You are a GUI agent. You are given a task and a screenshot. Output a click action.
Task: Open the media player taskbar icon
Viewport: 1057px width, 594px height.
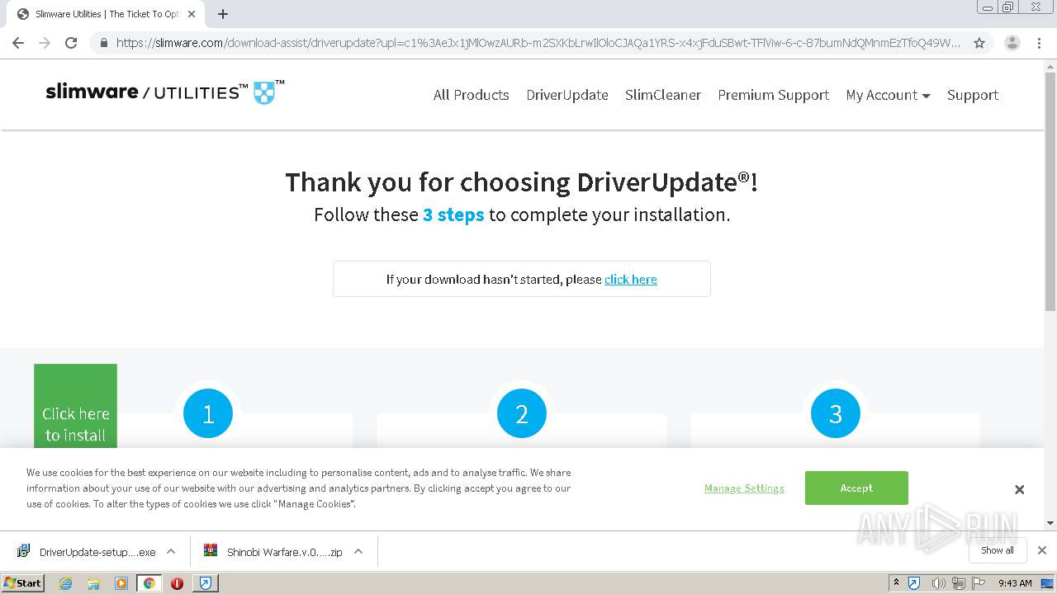click(121, 583)
